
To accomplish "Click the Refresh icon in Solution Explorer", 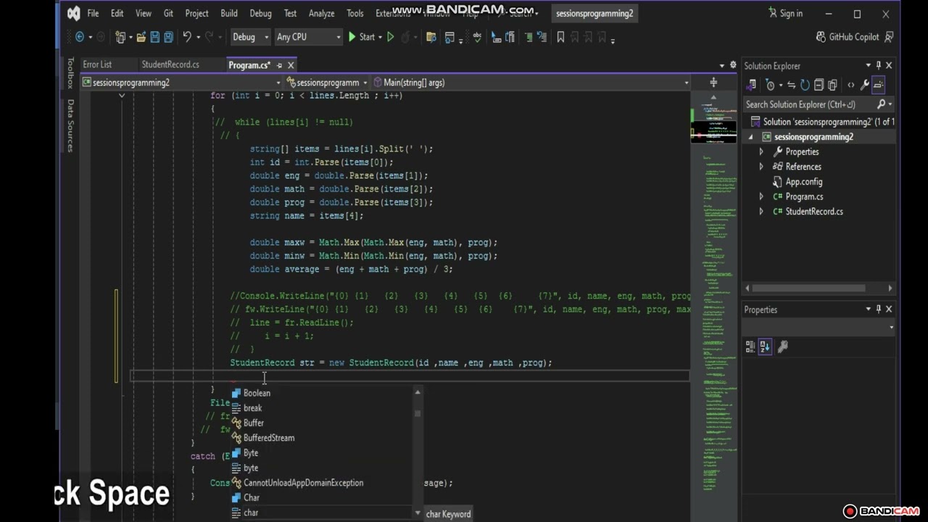I will click(805, 85).
